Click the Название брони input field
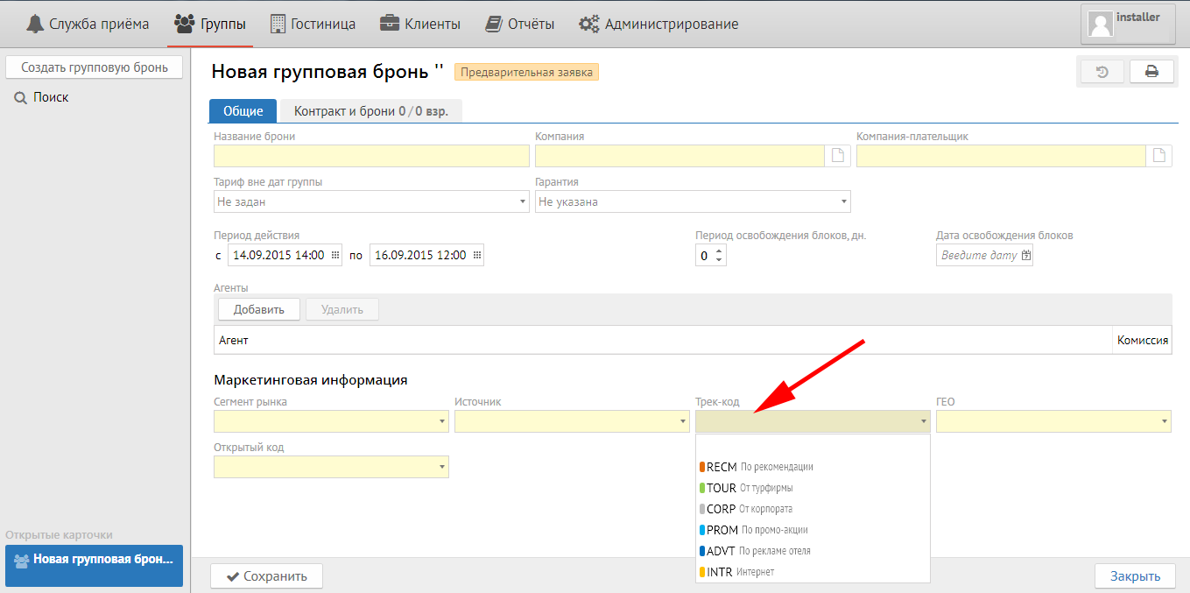The image size is (1190, 593). tap(371, 156)
